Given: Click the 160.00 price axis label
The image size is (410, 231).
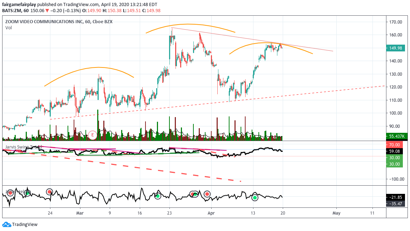Looking at the screenshot, I should [396, 35].
